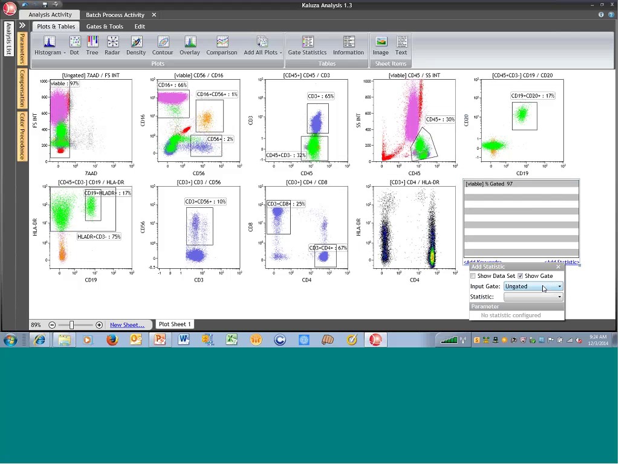Viewport: 619px width, 464px height.
Task: Select the HLADR+CD3- gate label
Action: pyautogui.click(x=99, y=237)
